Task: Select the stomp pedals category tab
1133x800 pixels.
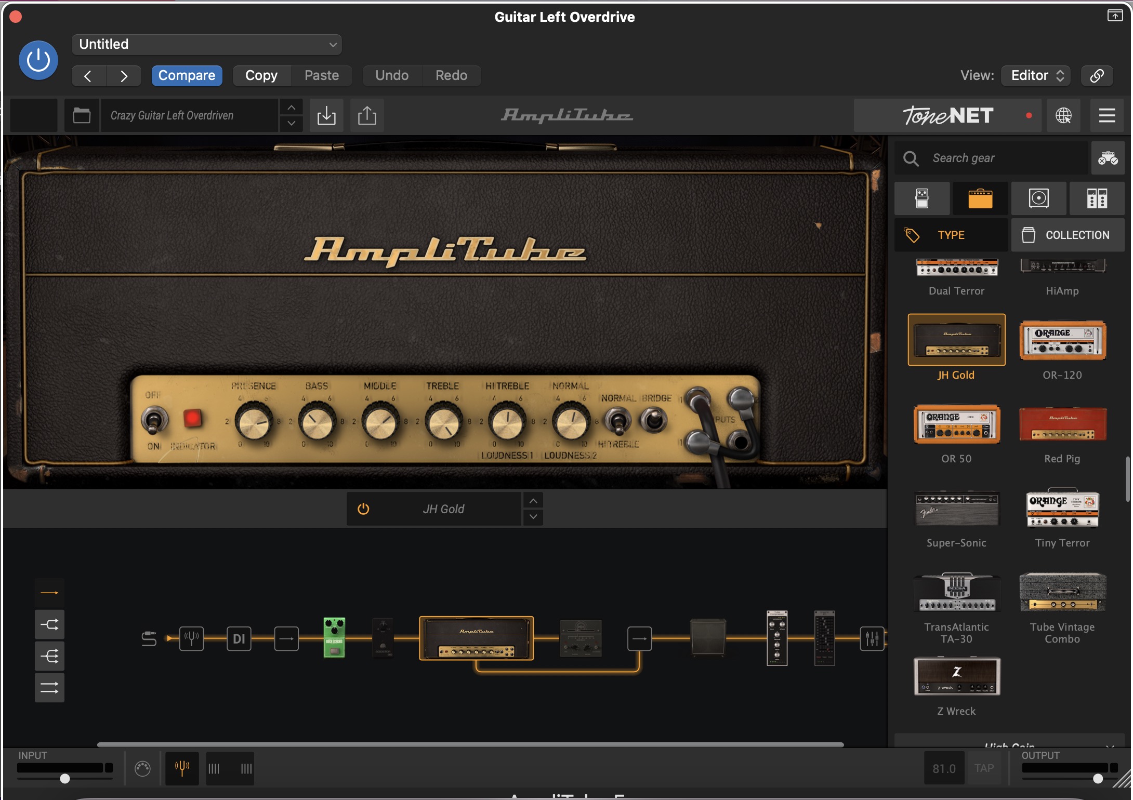Action: tap(922, 198)
